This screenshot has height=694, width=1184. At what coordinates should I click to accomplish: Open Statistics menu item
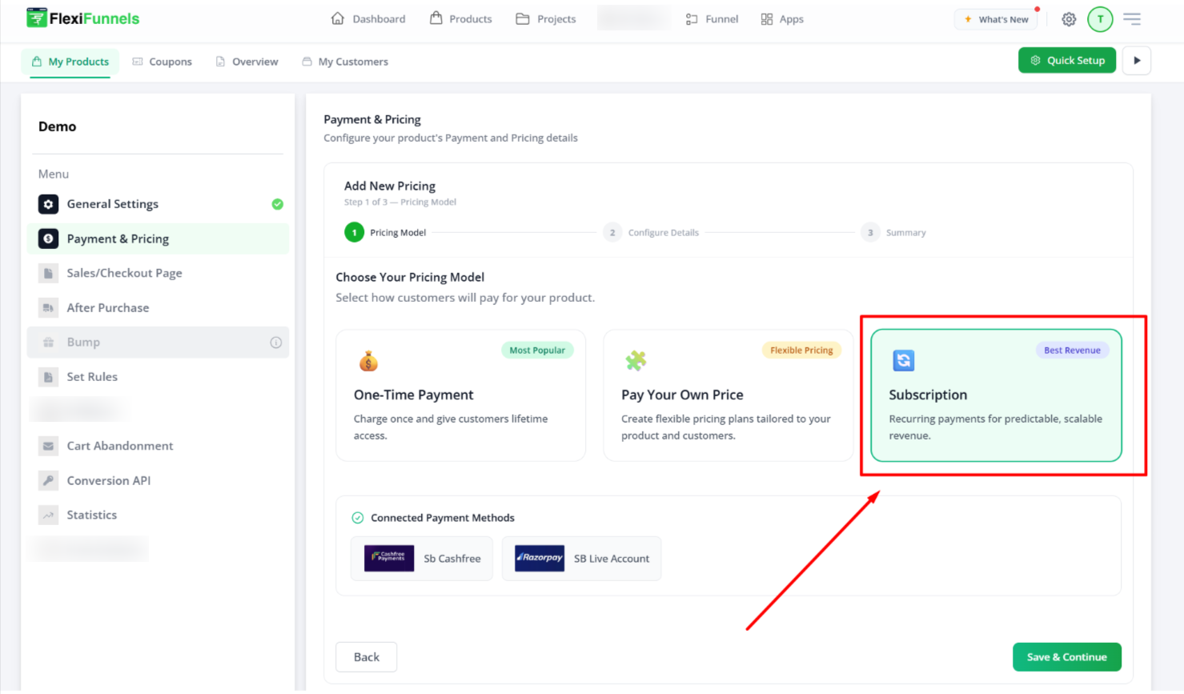pos(158,515)
